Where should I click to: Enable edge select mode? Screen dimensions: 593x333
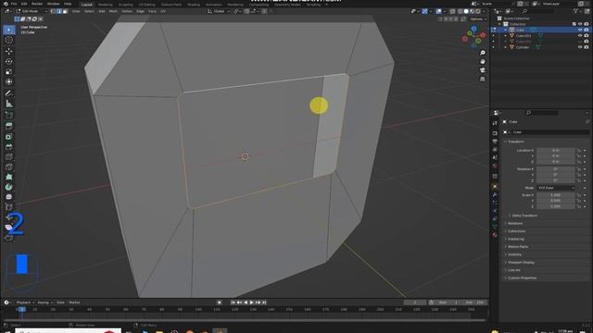pos(59,11)
